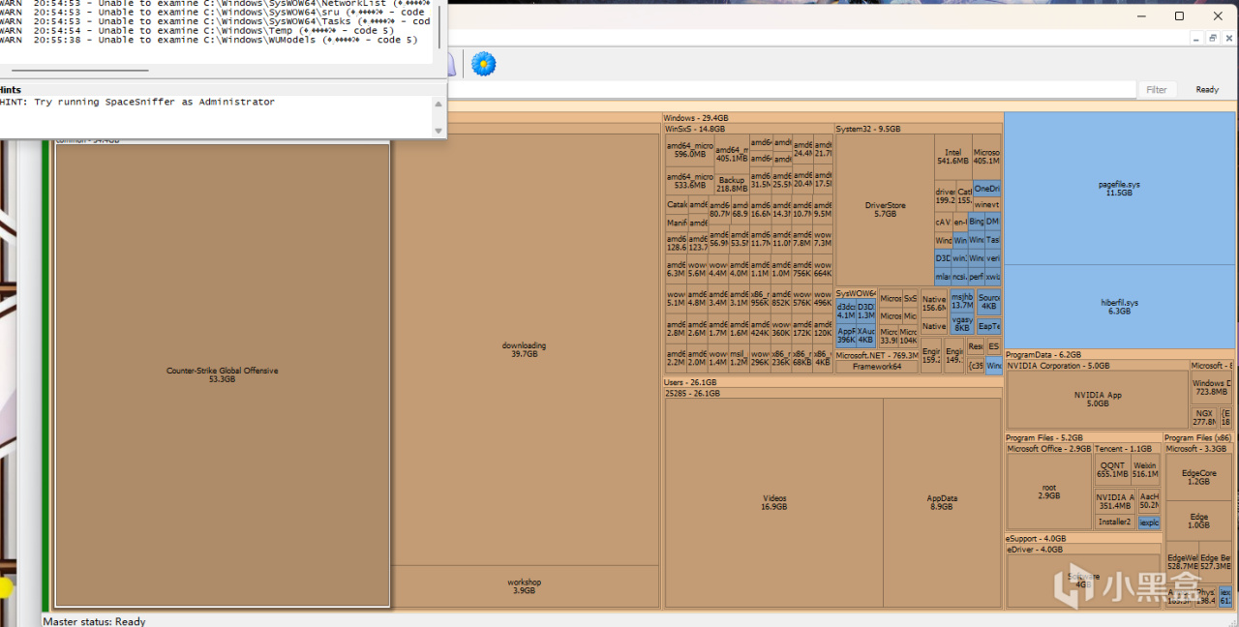Click the Program Files (x86) header

1198,438
